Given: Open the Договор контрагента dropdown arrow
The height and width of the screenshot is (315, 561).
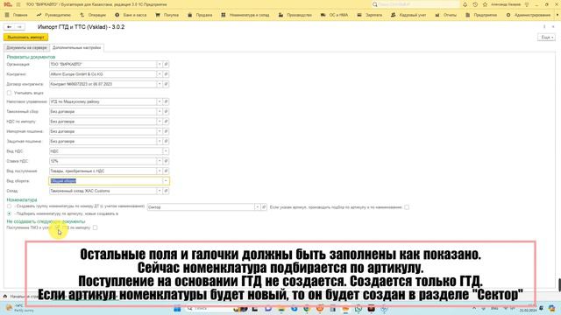Looking at the screenshot, I should click(160, 84).
